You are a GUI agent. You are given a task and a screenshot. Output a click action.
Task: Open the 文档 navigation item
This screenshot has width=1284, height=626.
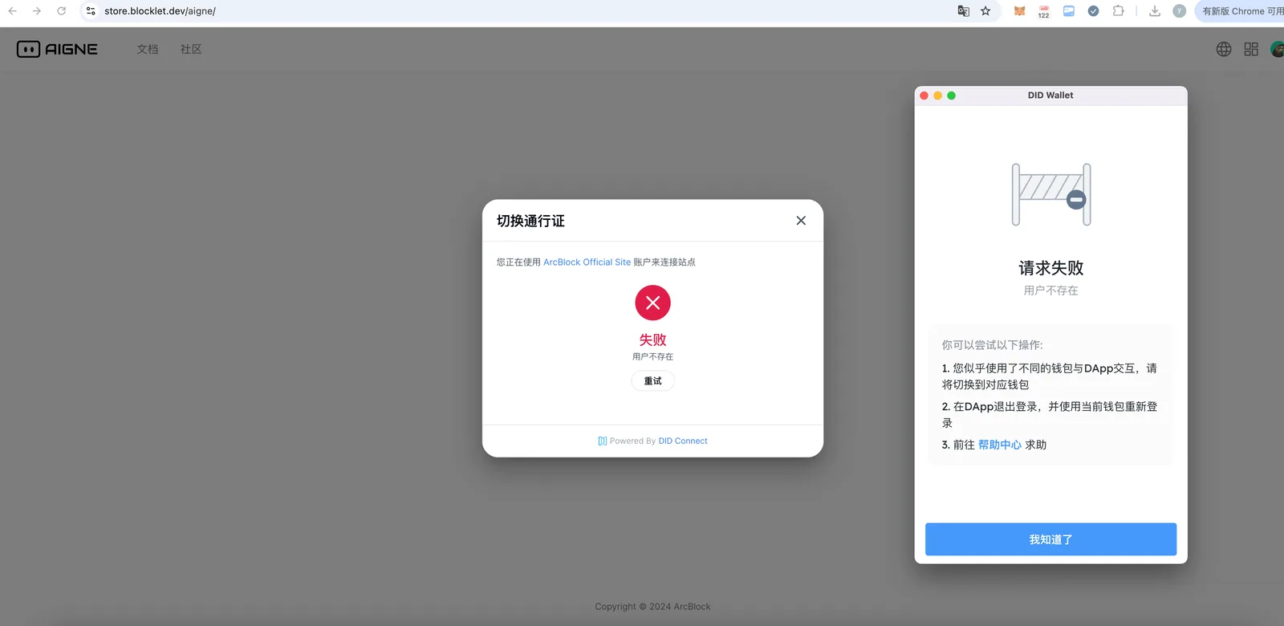click(x=148, y=49)
